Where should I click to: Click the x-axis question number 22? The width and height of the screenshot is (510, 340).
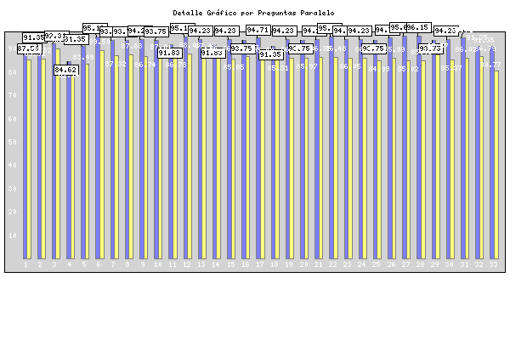coord(332,264)
